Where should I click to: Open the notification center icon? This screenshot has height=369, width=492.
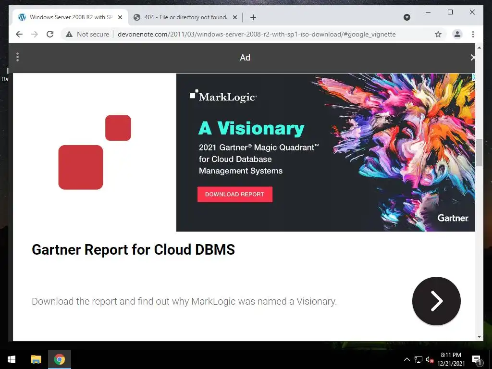(x=477, y=359)
